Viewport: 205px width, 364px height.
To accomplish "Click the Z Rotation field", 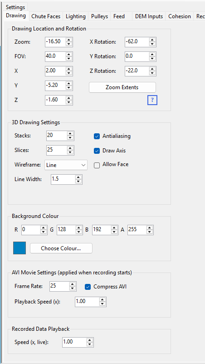I will pos(137,71).
